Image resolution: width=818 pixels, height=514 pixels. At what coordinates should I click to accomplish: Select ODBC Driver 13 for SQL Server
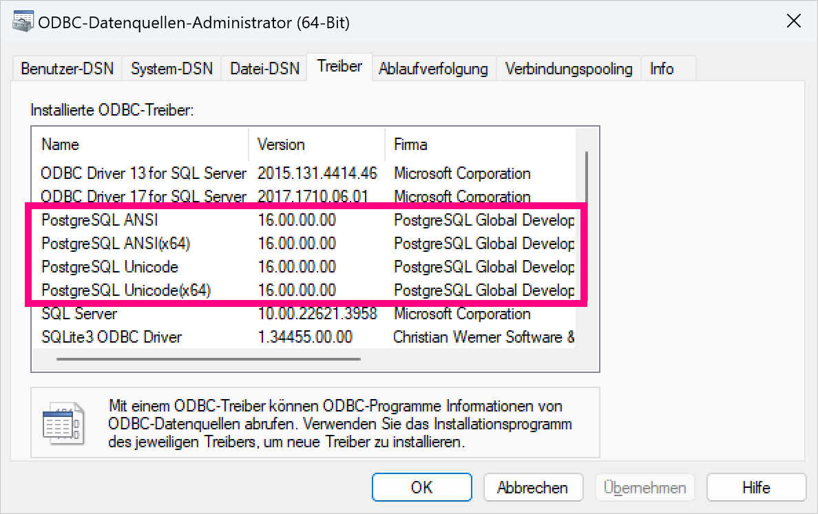pos(143,173)
